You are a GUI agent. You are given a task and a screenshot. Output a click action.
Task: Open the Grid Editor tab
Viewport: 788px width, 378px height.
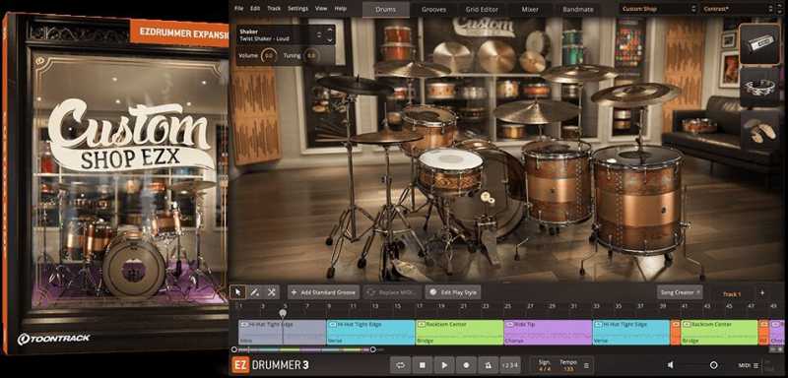(x=482, y=9)
